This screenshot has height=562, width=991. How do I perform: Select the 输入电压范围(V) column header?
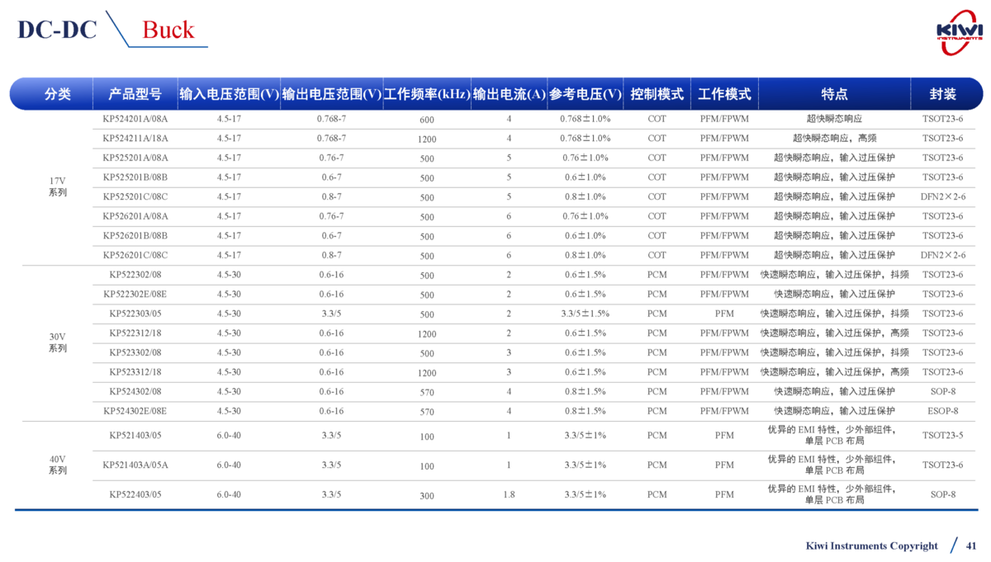click(229, 94)
